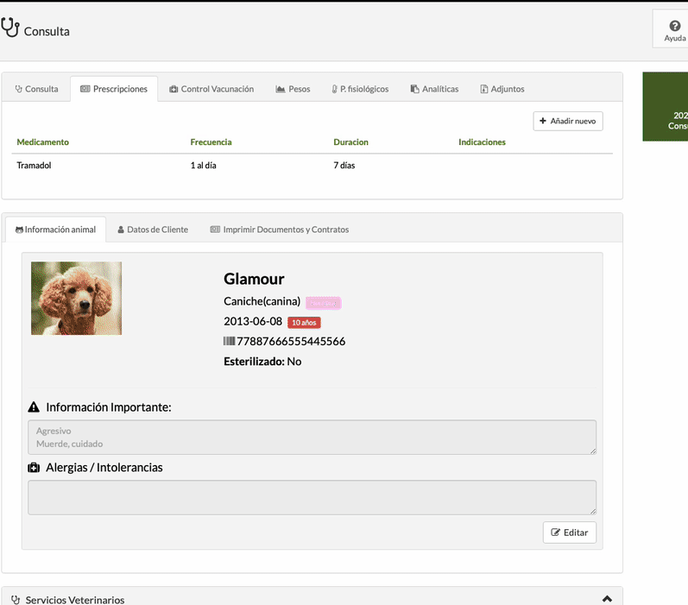Image resolution: width=688 pixels, height=605 pixels.
Task: Click the medical kit icon beside Alergias
Action: point(34,468)
